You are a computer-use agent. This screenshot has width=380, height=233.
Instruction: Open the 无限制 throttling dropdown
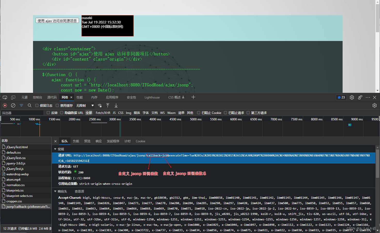coord(85,105)
